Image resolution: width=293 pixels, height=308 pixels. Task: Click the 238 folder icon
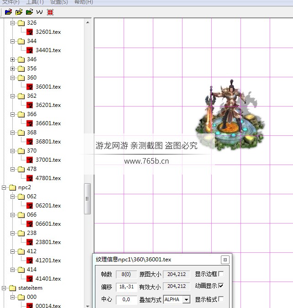(21, 233)
